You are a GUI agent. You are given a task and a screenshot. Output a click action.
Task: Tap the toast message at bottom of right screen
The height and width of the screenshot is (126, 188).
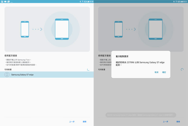(140, 115)
